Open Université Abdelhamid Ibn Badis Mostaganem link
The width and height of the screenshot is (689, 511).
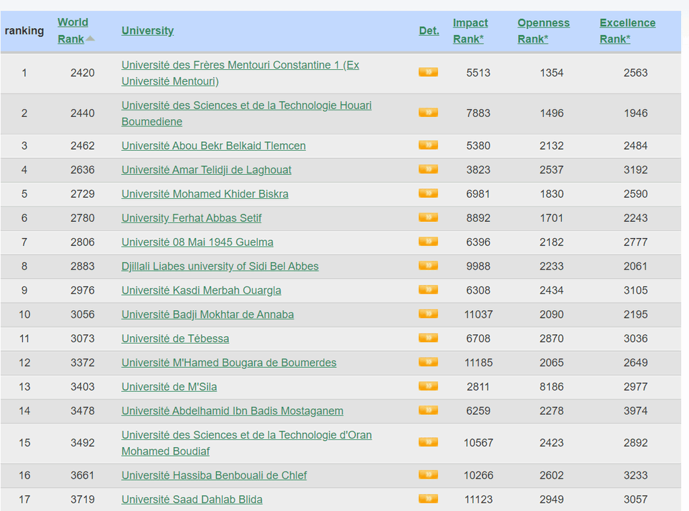coord(232,411)
